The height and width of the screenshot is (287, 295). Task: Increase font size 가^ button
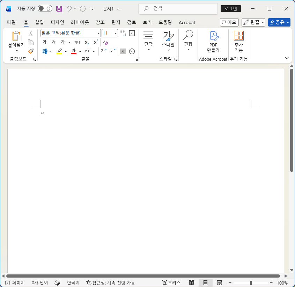point(103,51)
